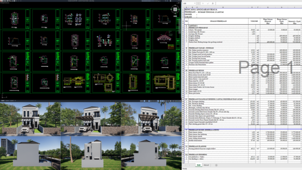Open the AutoCAD Layout2 tab
The height and width of the screenshot is (170, 302).
(11, 101)
